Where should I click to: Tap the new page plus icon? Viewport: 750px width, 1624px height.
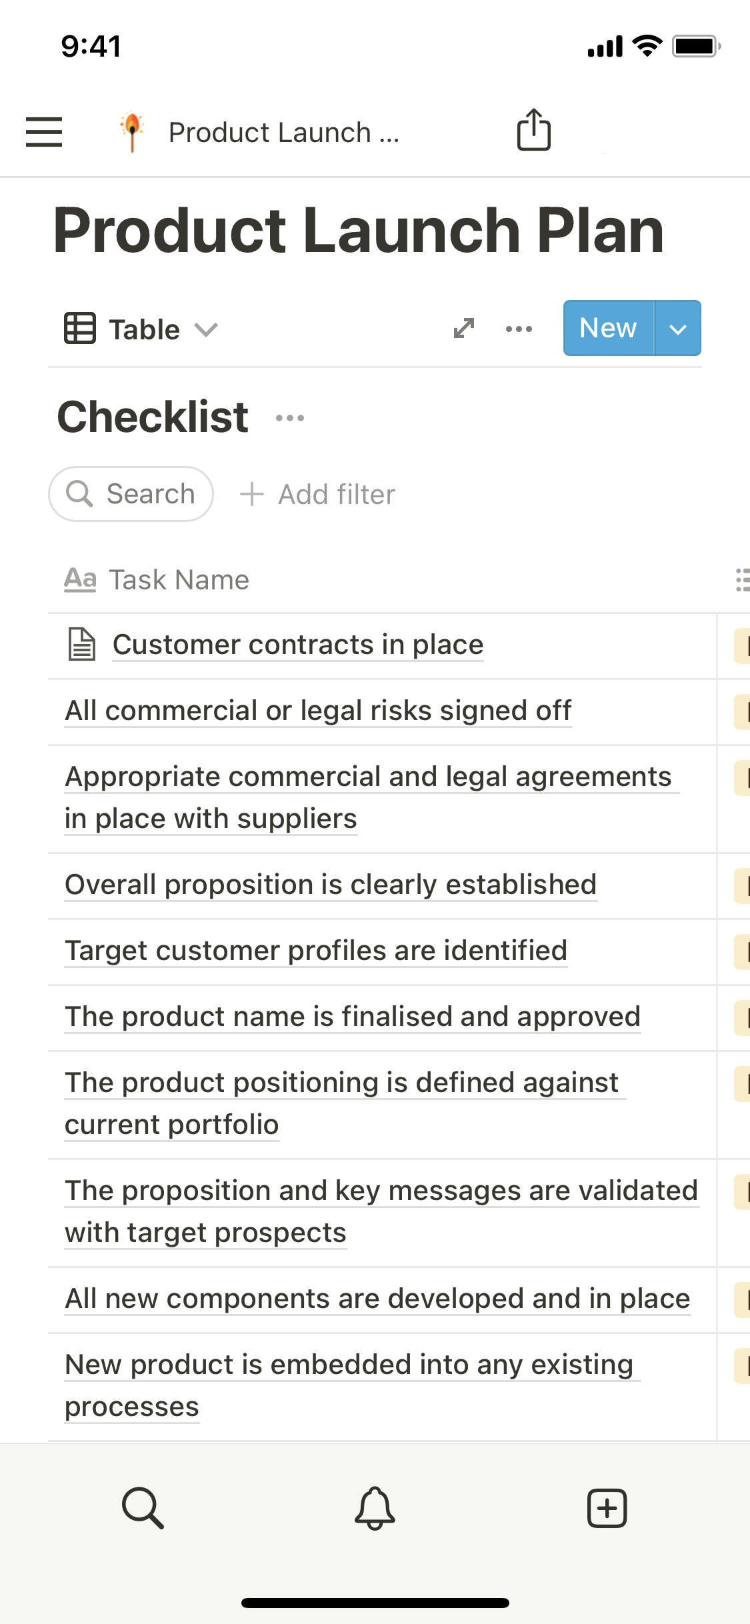click(x=607, y=1507)
